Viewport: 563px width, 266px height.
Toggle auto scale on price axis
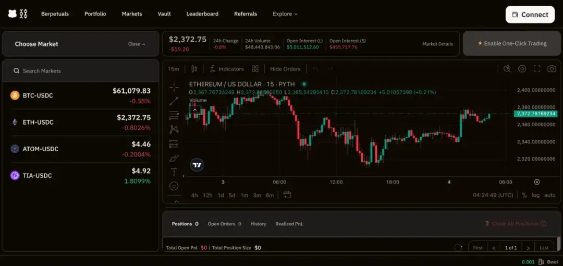pyautogui.click(x=549, y=195)
